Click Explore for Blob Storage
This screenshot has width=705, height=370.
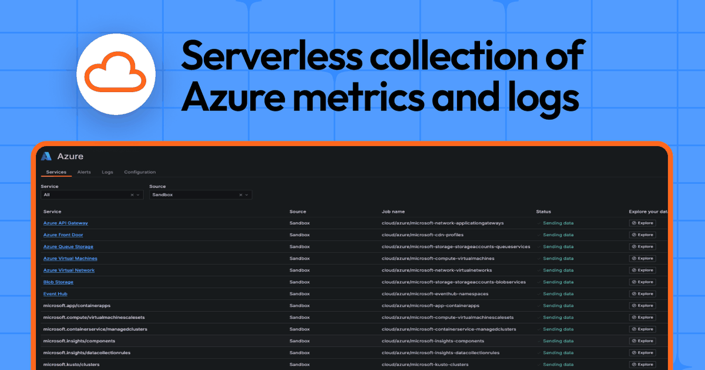tap(642, 282)
